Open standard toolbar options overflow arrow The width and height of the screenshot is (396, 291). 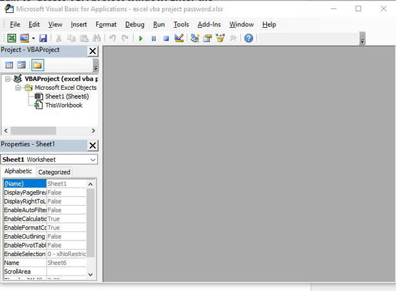tap(362, 39)
